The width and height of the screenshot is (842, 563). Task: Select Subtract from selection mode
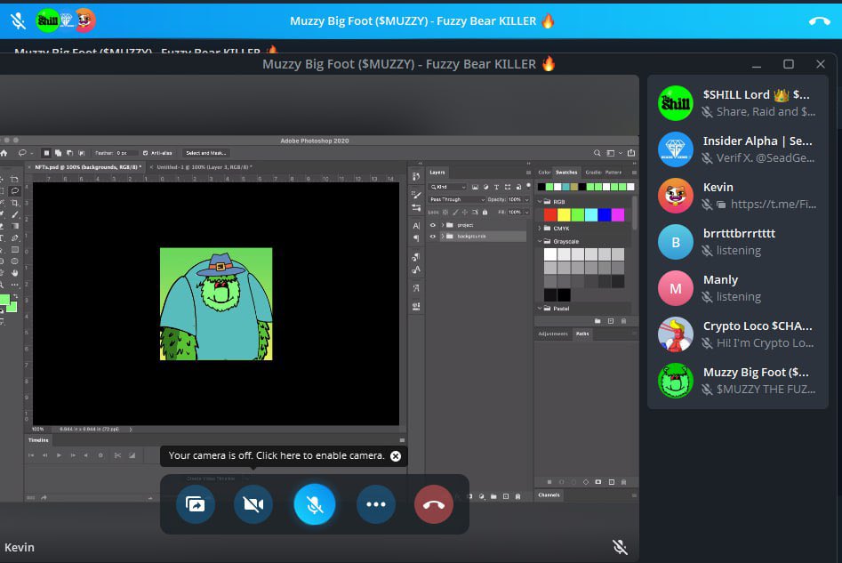[70, 153]
